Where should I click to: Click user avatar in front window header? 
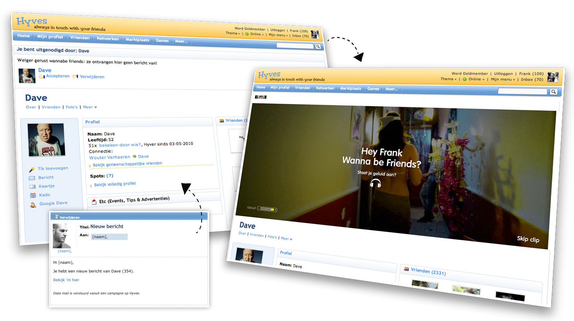click(x=553, y=77)
